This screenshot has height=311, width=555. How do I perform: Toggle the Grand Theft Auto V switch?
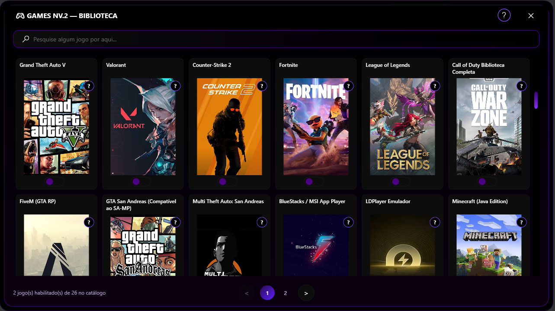click(x=55, y=182)
